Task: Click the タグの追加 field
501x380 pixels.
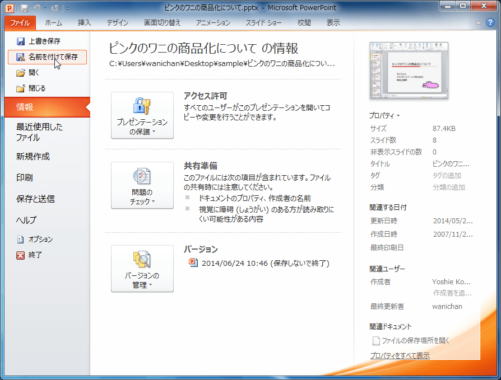Action: 447,176
